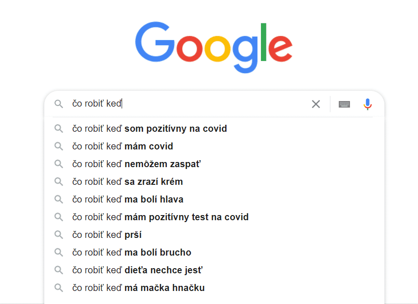
Task: Pick suggestion 'čo robiť keď prší'
Action: 214,235
